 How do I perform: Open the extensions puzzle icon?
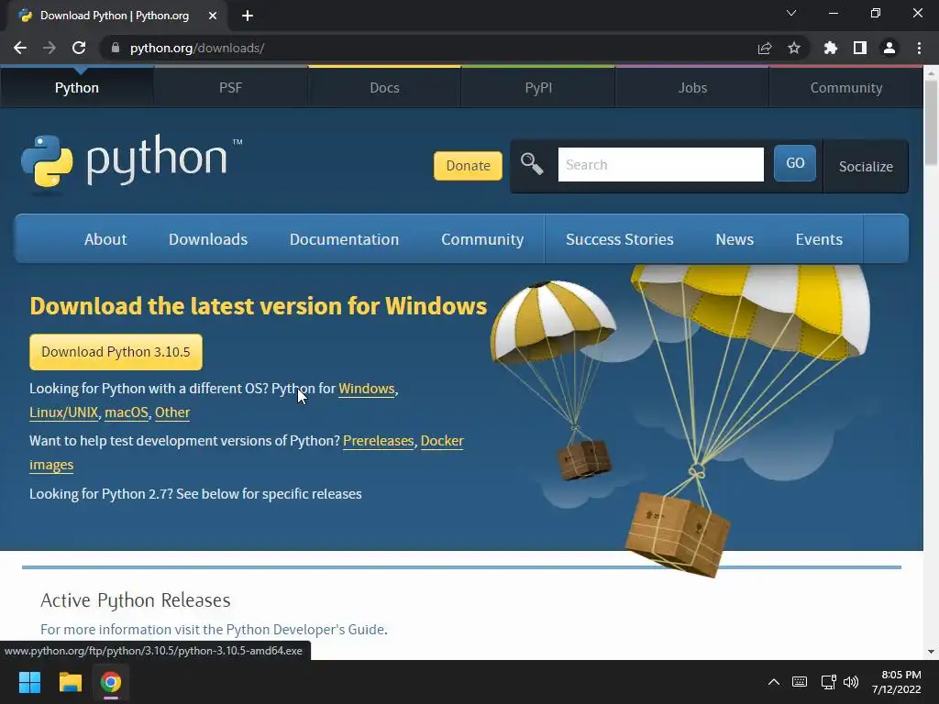[831, 48]
